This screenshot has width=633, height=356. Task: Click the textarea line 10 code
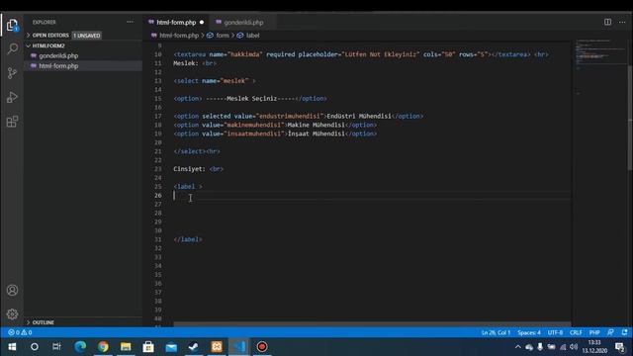pos(361,54)
